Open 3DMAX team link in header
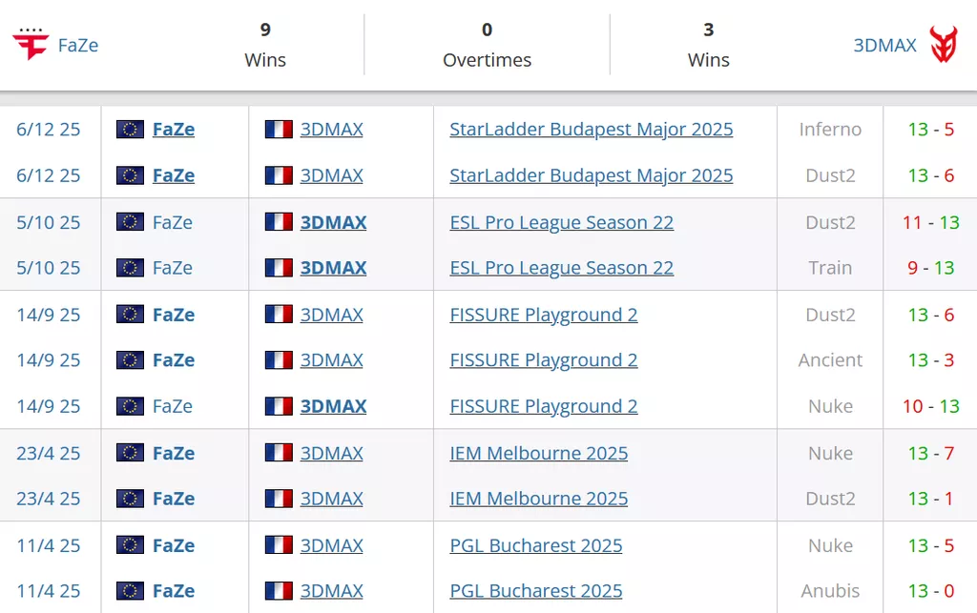Viewport: 977px width, 613px height. coord(884,45)
